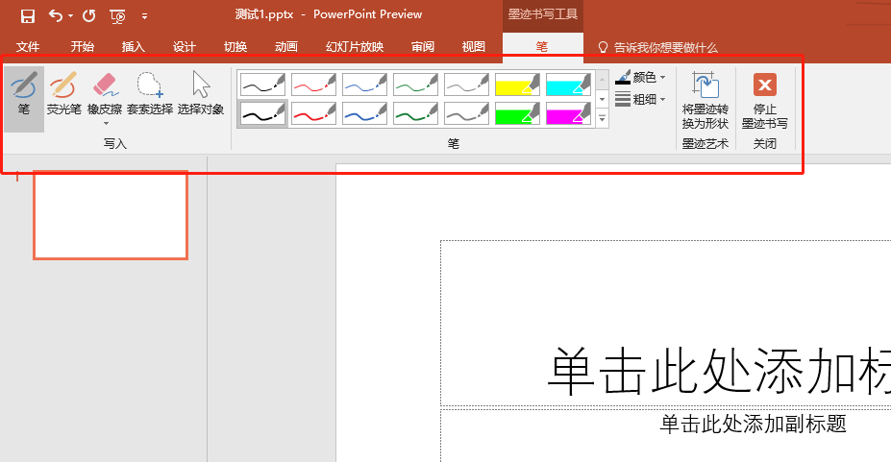This screenshot has width=891, height=462.
Task: Open the 动画 ribbon tab
Action: 286,46
